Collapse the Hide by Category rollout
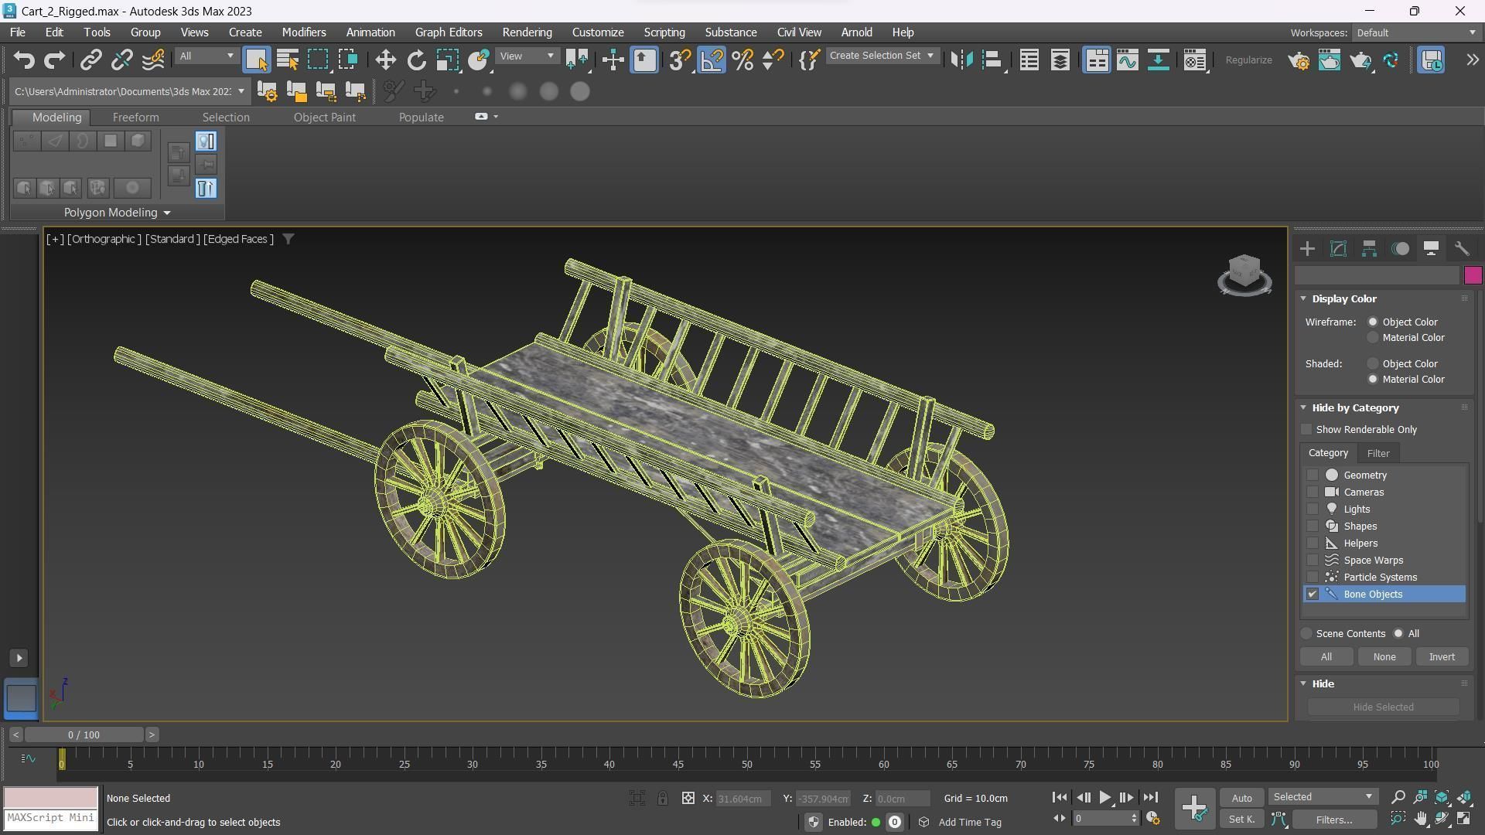The height and width of the screenshot is (835, 1485). 1304,408
